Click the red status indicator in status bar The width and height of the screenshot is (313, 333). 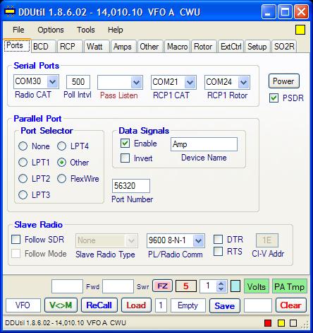coord(268,323)
